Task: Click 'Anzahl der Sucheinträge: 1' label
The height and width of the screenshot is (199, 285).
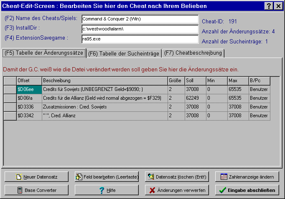Action: (235, 42)
